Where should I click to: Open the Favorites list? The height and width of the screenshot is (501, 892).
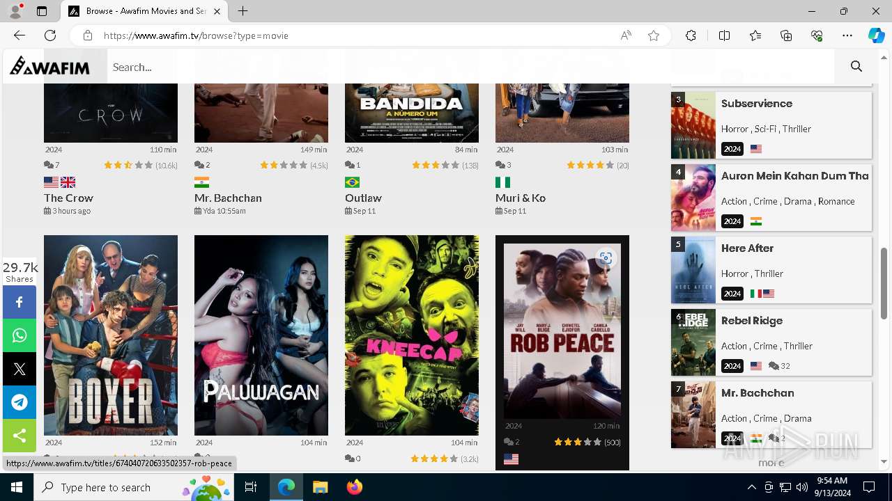[x=755, y=35]
